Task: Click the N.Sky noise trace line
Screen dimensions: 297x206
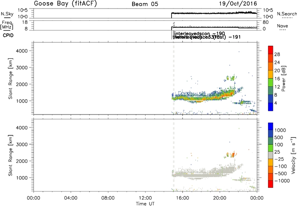Action: coord(214,13)
